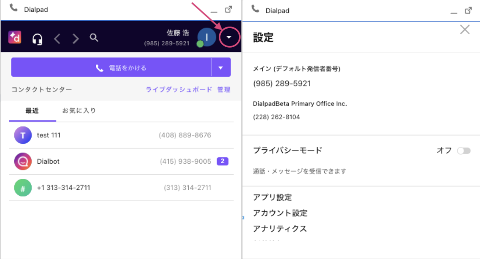Click the headset icon
Image resolution: width=480 pixels, height=259 pixels.
(x=38, y=39)
